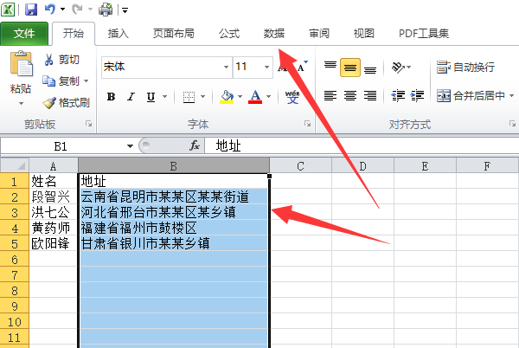This screenshot has width=519, height=348.
Task: Open the 字体 dialog launcher
Action: click(x=307, y=124)
